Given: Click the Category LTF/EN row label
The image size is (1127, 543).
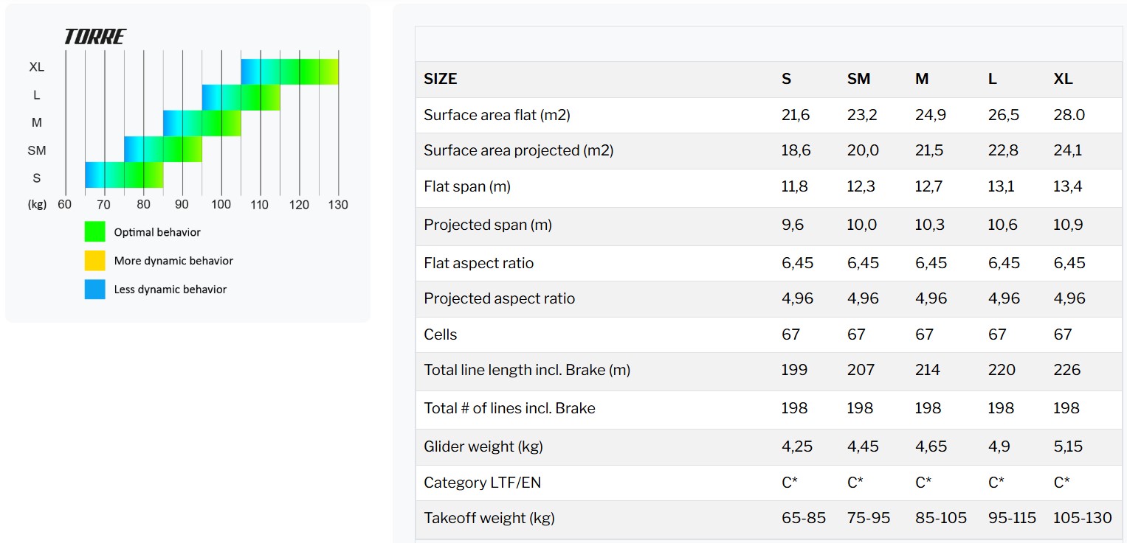Looking at the screenshot, I should 486,483.
